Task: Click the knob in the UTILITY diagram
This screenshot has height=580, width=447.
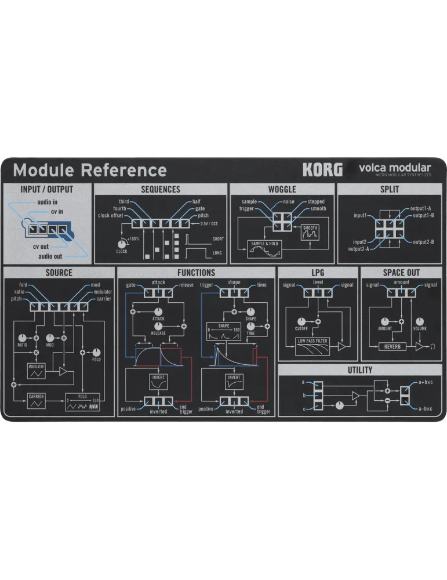Action: [339, 405]
